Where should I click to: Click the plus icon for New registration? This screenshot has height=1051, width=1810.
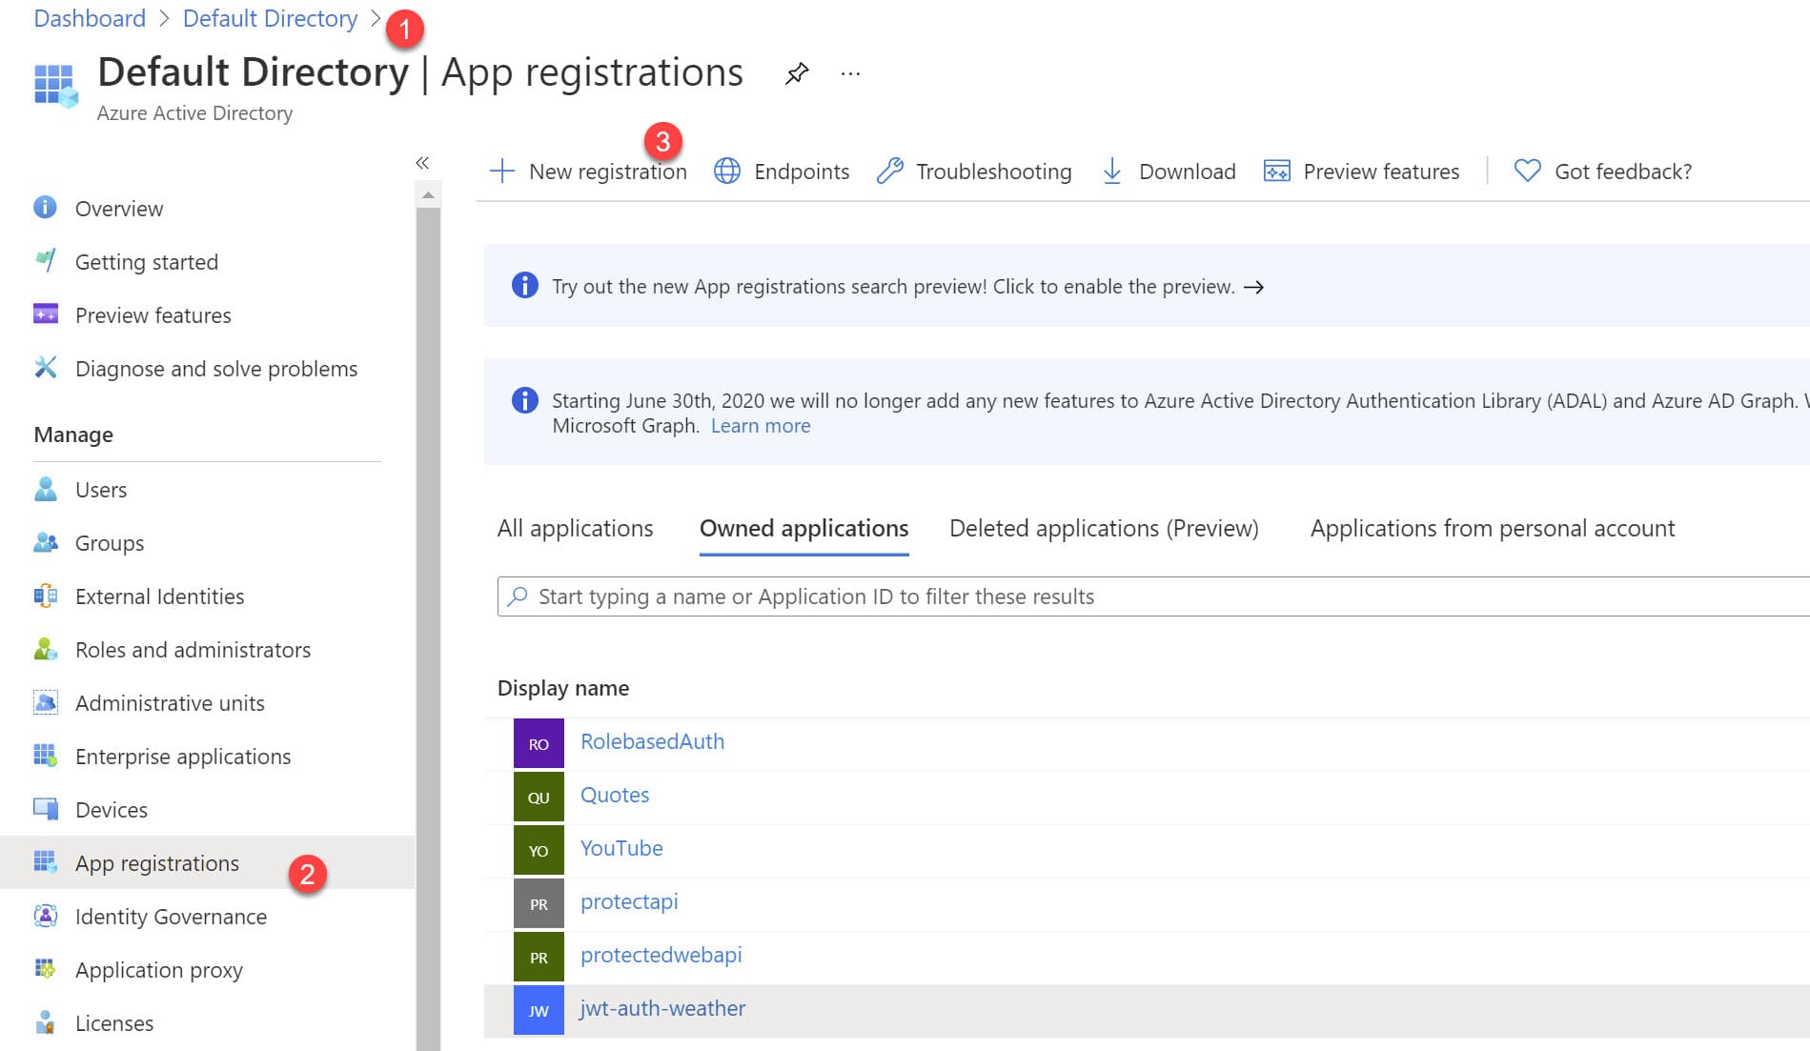502,172
